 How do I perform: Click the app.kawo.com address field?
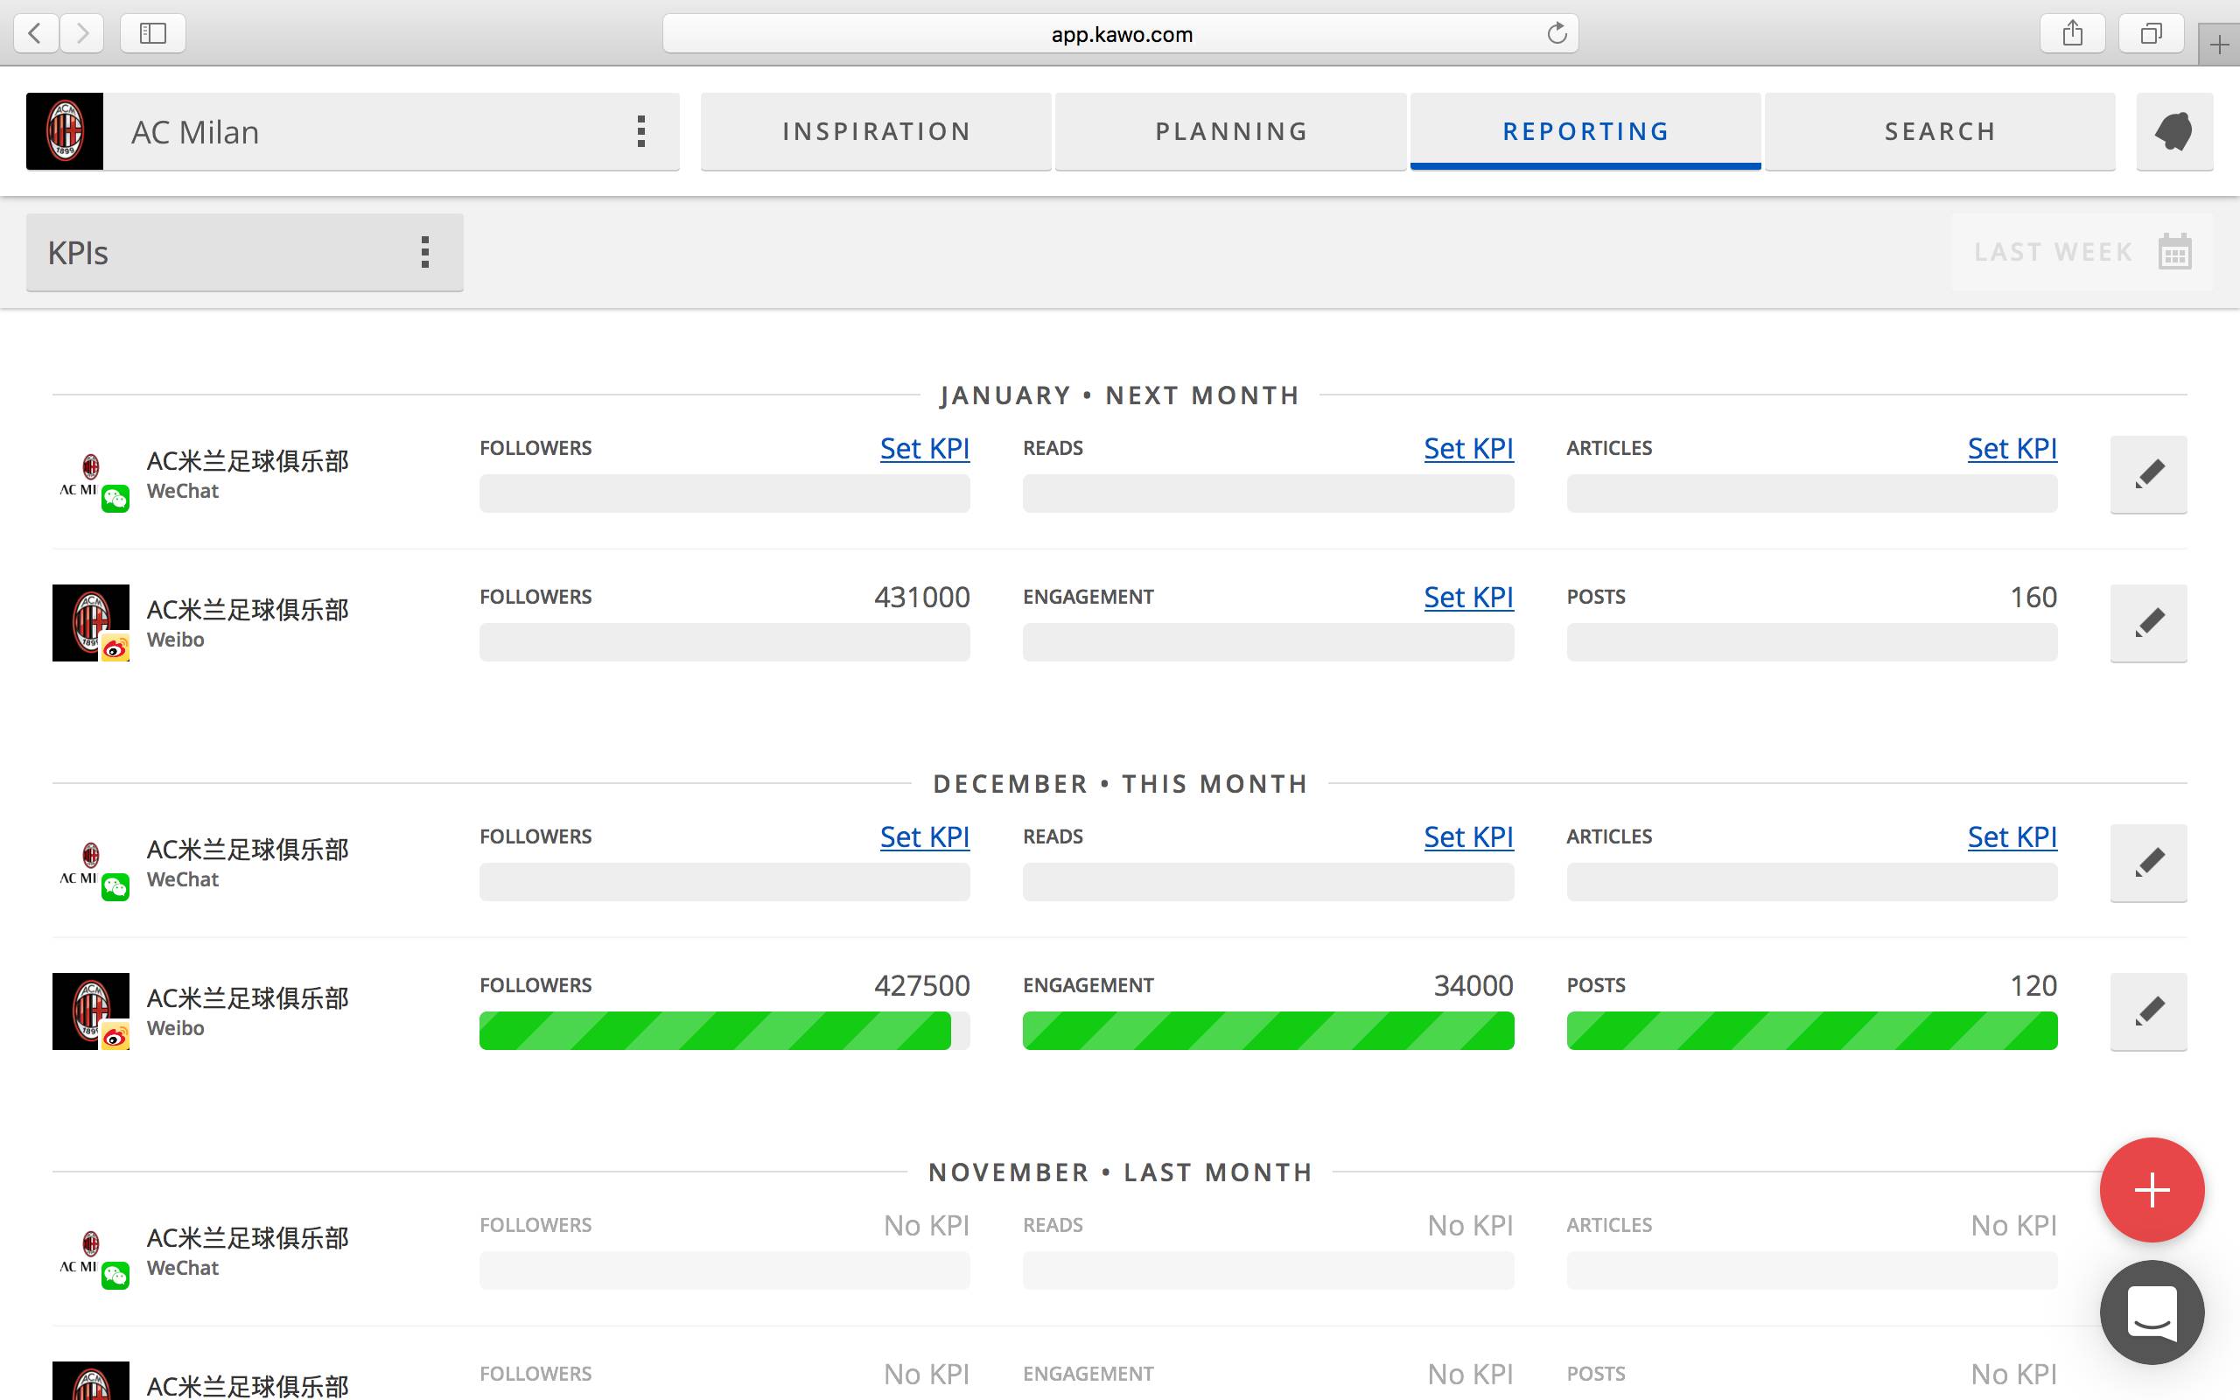point(1120,34)
